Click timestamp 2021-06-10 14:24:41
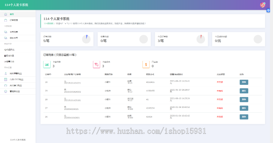The height and width of the screenshot is (143, 273). click(x=180, y=81)
